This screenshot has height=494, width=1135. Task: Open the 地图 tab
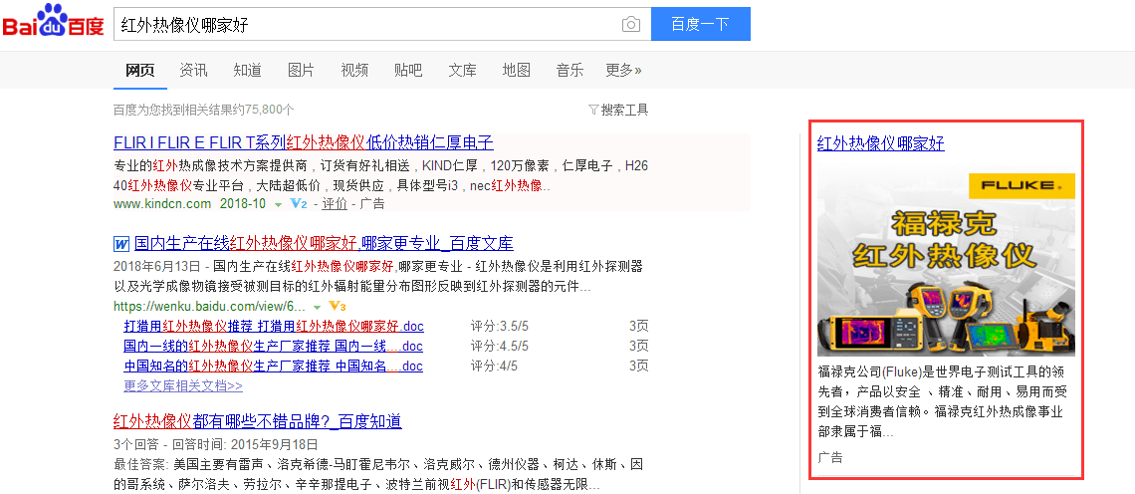[516, 71]
